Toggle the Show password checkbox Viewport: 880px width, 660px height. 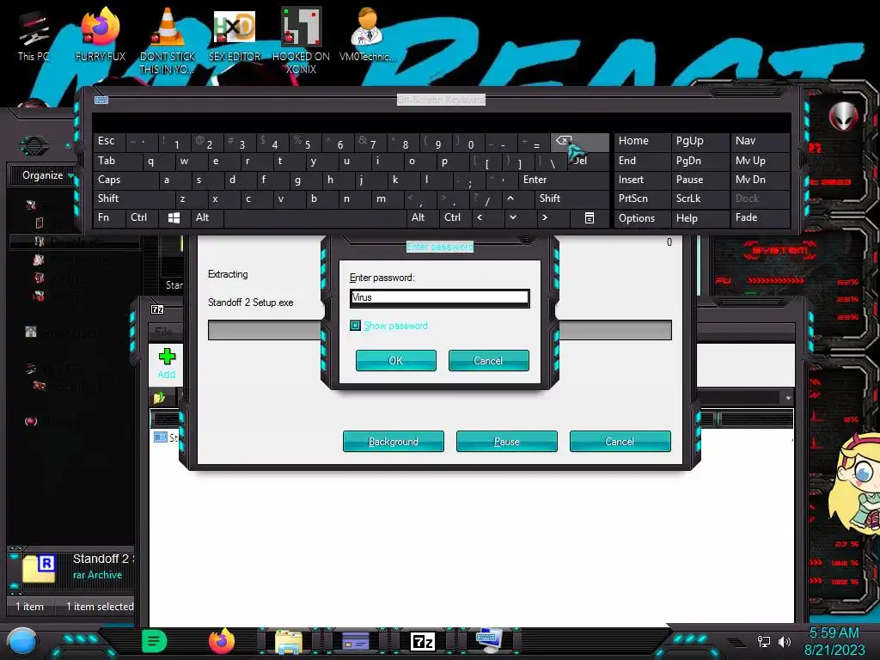355,326
